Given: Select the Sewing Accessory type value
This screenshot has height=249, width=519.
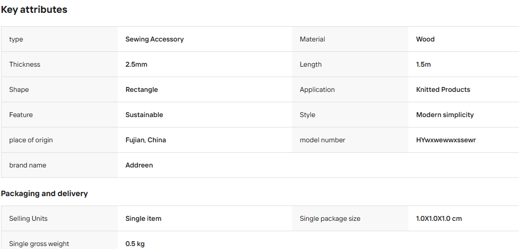Looking at the screenshot, I should tap(155, 39).
